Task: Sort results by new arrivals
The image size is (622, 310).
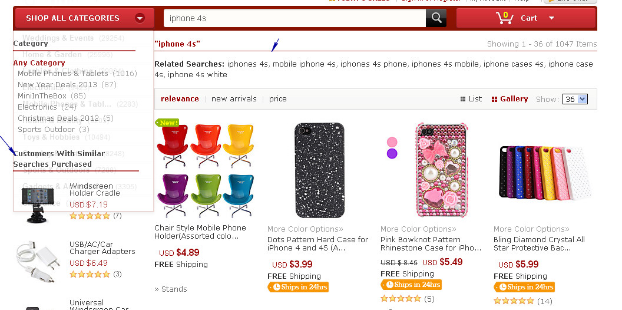Action: (x=234, y=99)
